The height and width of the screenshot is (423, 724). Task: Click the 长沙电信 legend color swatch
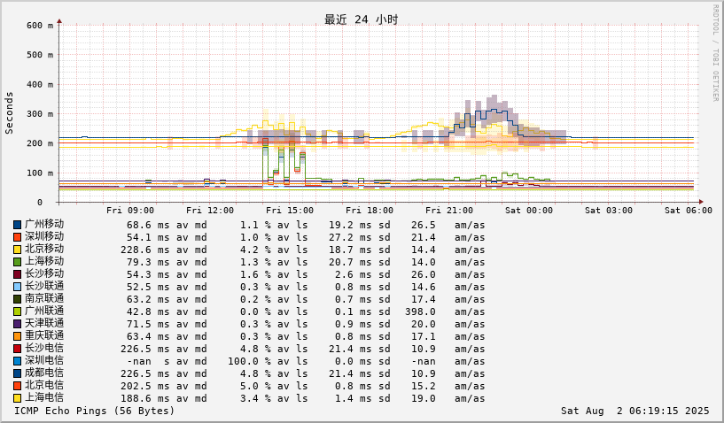tap(17, 349)
